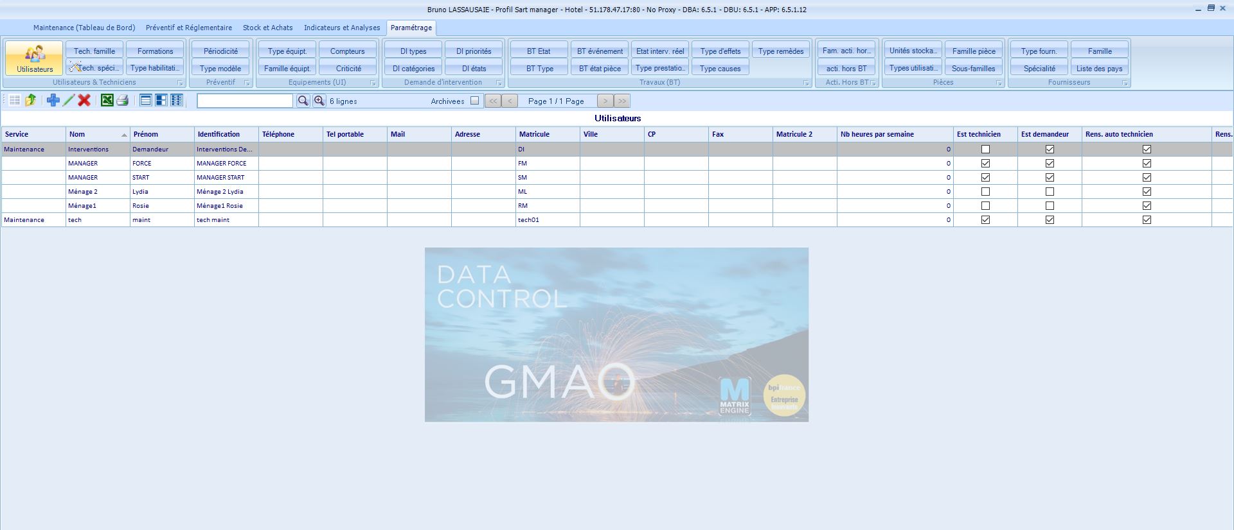Screen dimensions: 1234x530
Task: Go to the first page
Action: point(493,101)
